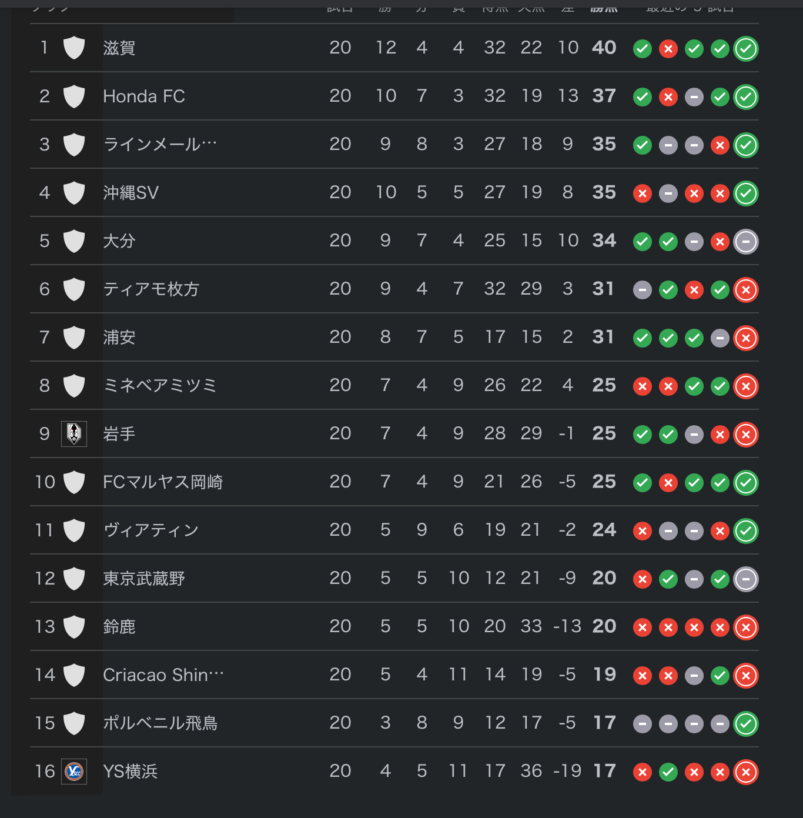This screenshot has height=818, width=803.
Task: Click 滋賀's 40 points value
Action: click(604, 48)
